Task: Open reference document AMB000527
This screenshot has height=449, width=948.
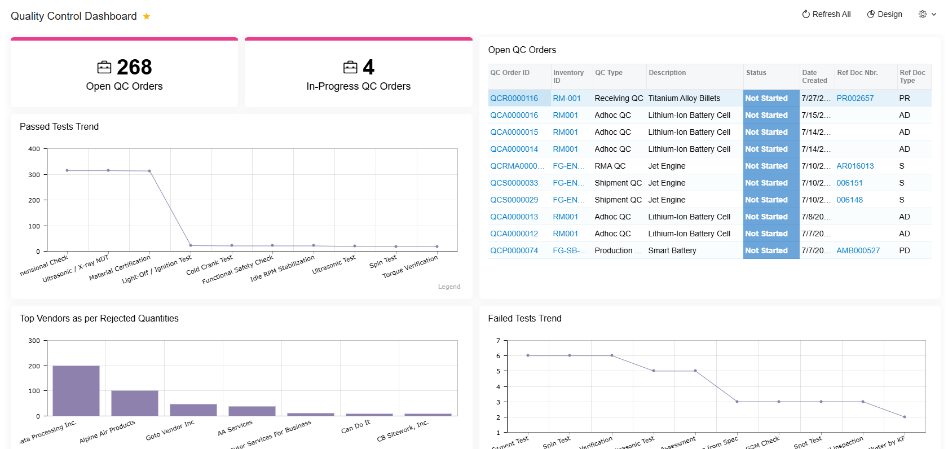Action: coord(858,250)
